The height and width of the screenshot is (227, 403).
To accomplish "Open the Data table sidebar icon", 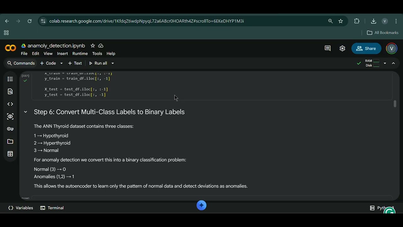I will [x=10, y=154].
